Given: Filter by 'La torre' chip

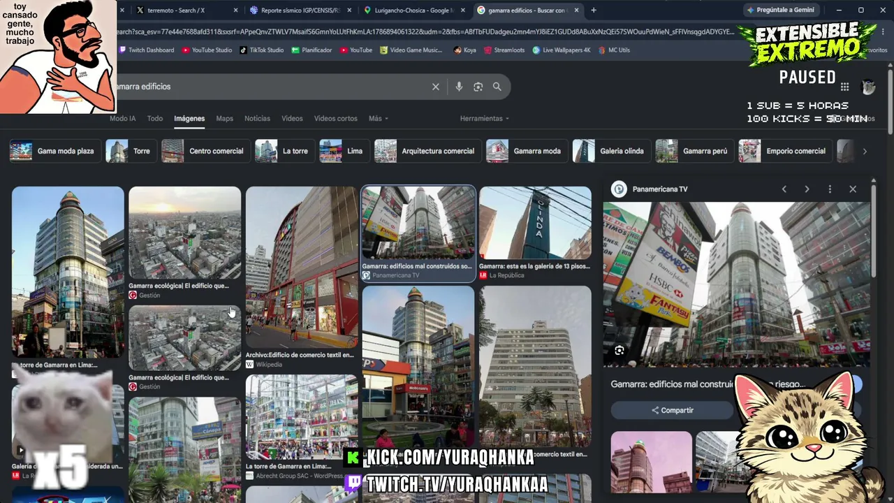Looking at the screenshot, I should 284,151.
